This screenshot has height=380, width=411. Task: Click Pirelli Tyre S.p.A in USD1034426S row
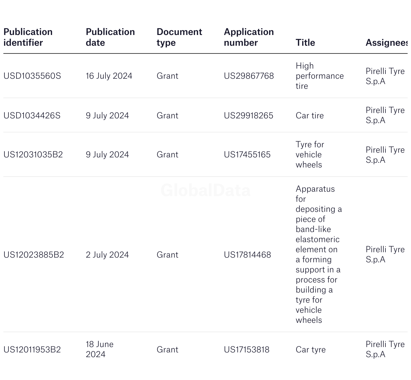(385, 115)
